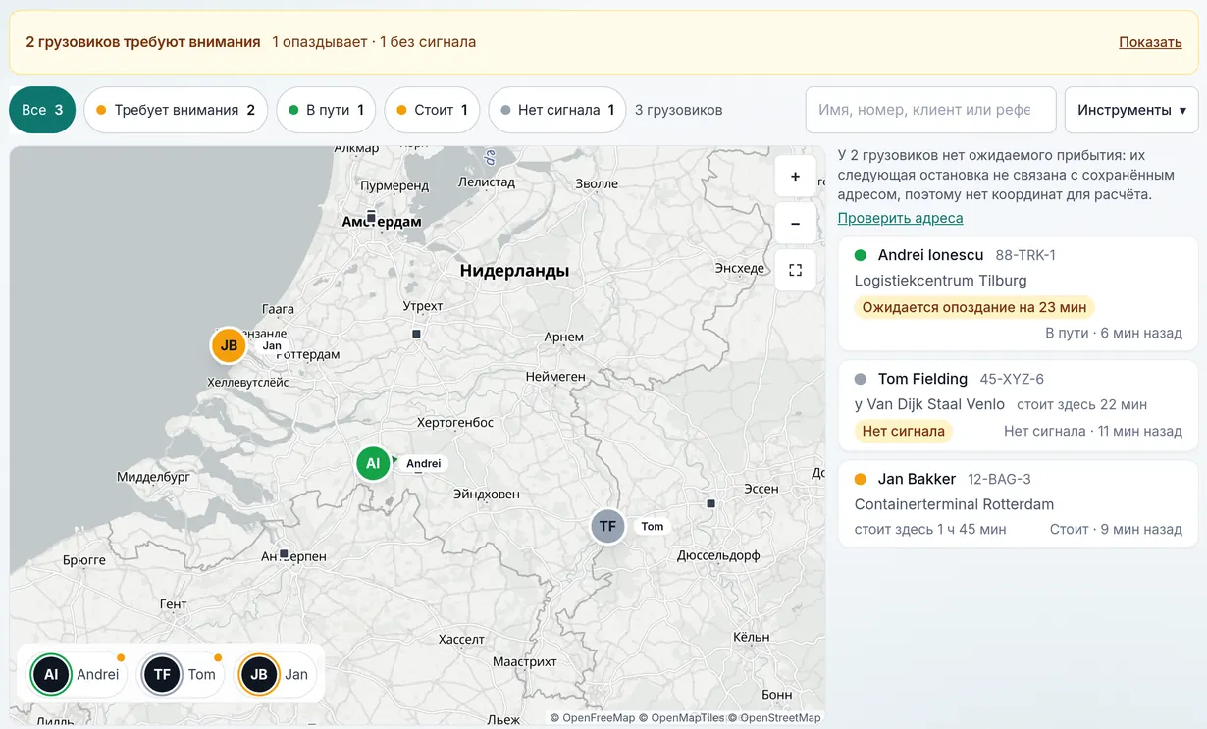Filter trucks by Стоит status

pos(432,110)
